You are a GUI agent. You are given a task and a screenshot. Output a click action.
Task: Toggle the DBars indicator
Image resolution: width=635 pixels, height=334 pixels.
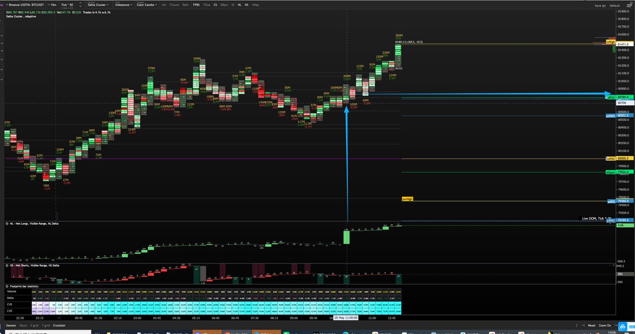[x=224, y=5]
